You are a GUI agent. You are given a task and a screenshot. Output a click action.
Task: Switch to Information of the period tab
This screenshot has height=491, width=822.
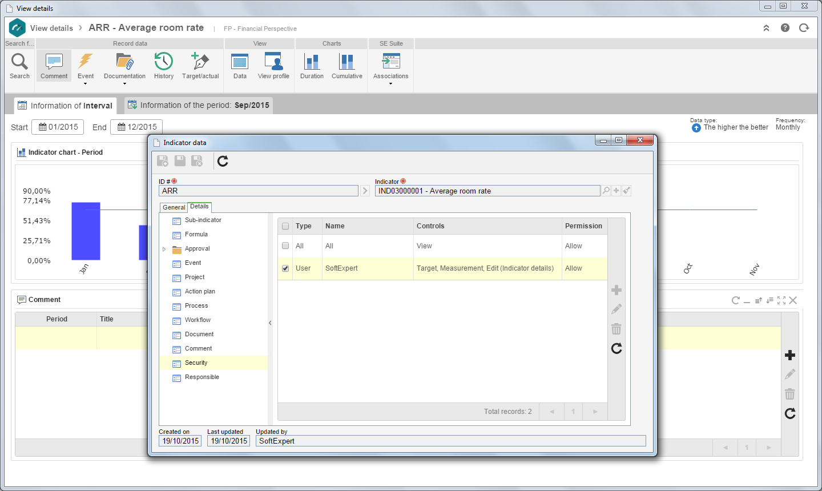pyautogui.click(x=199, y=106)
